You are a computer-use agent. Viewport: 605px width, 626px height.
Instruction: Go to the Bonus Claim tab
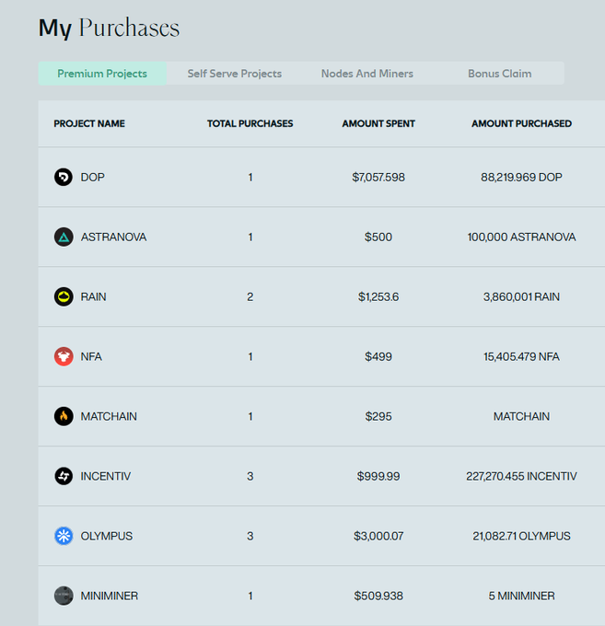[500, 74]
